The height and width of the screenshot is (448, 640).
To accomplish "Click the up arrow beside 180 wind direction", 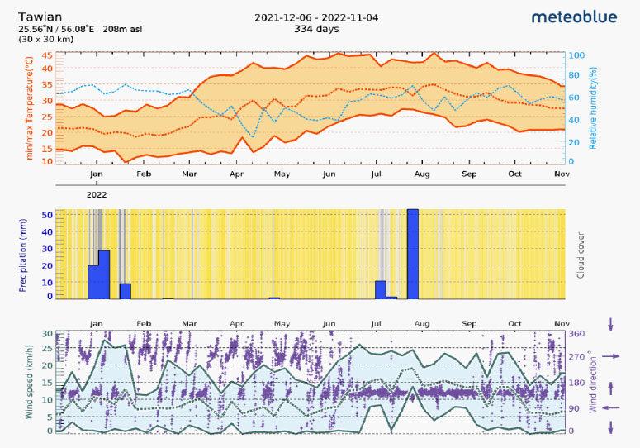I will 611,386.
